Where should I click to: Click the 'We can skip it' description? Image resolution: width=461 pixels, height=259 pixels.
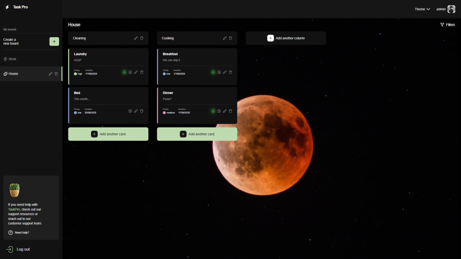[171, 60]
